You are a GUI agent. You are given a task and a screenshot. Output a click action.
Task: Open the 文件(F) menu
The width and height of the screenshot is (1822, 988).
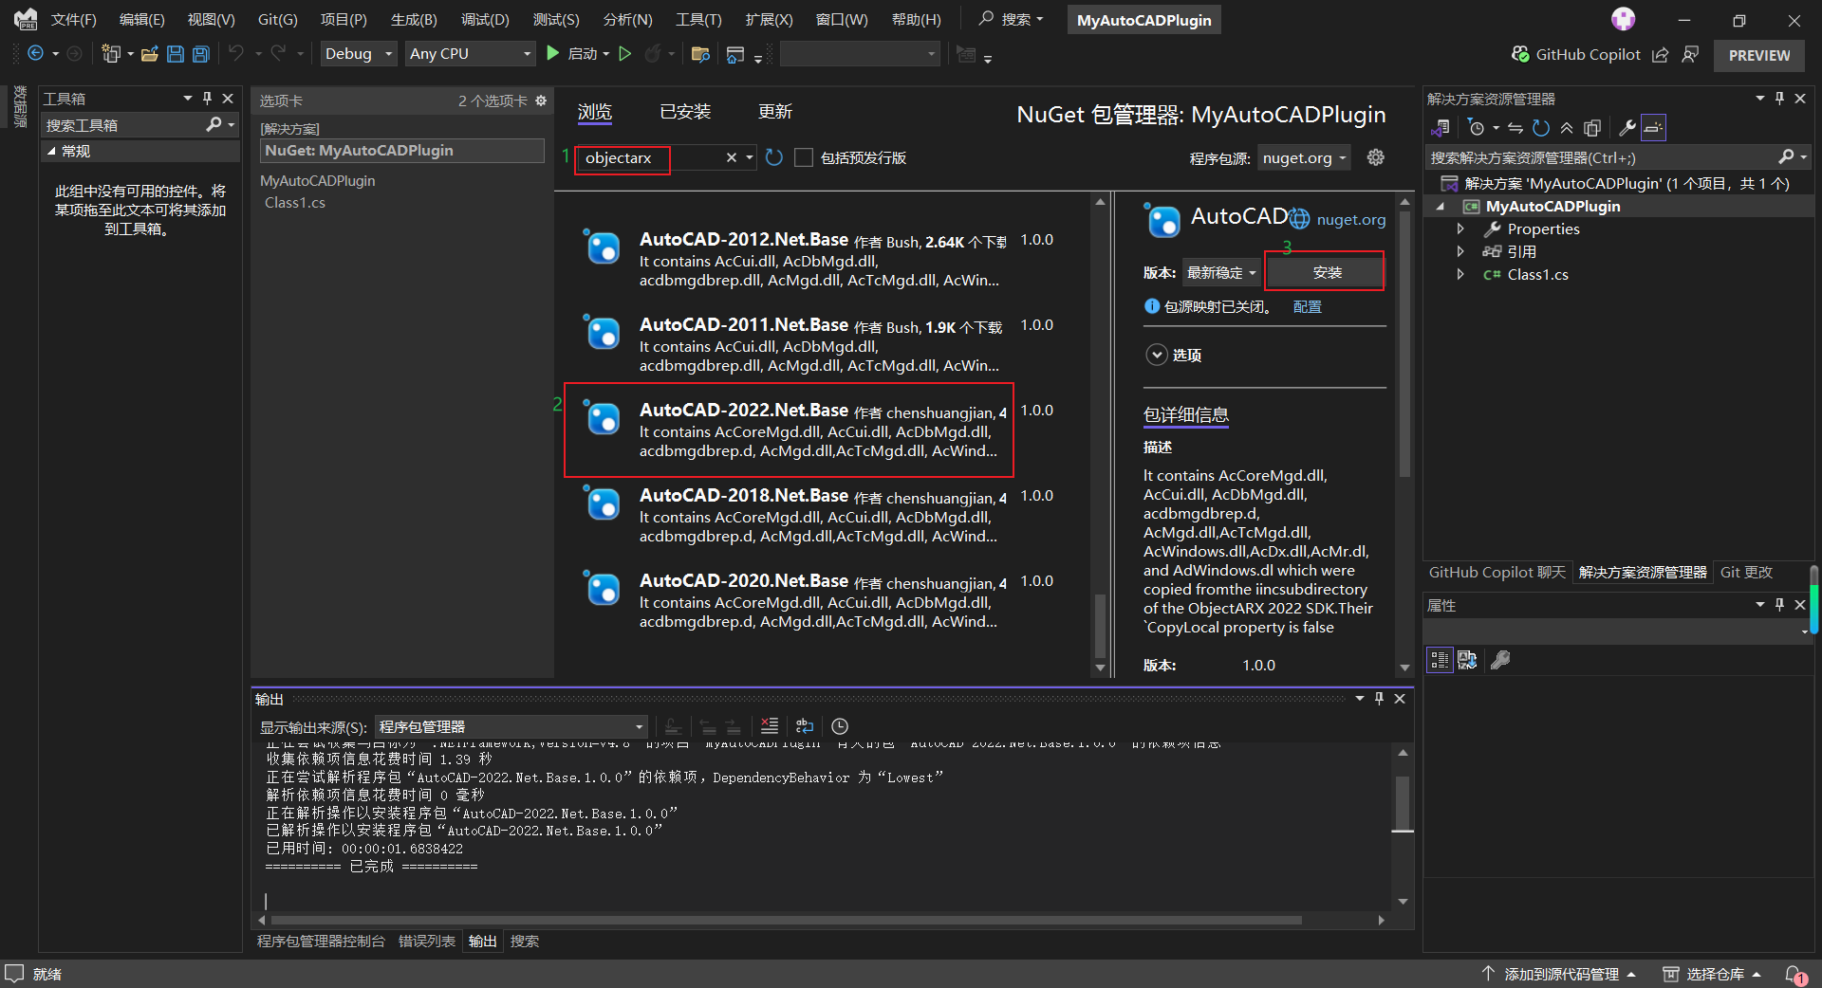74,20
